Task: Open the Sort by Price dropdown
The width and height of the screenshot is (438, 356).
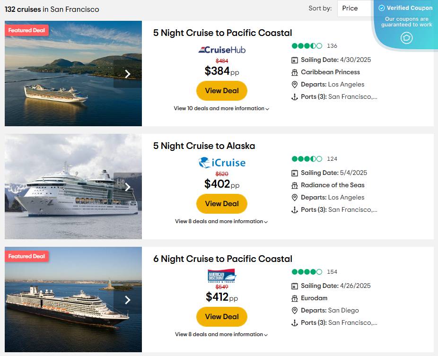Action: tap(355, 8)
